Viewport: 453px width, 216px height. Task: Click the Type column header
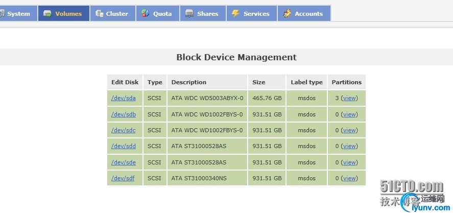click(x=155, y=82)
